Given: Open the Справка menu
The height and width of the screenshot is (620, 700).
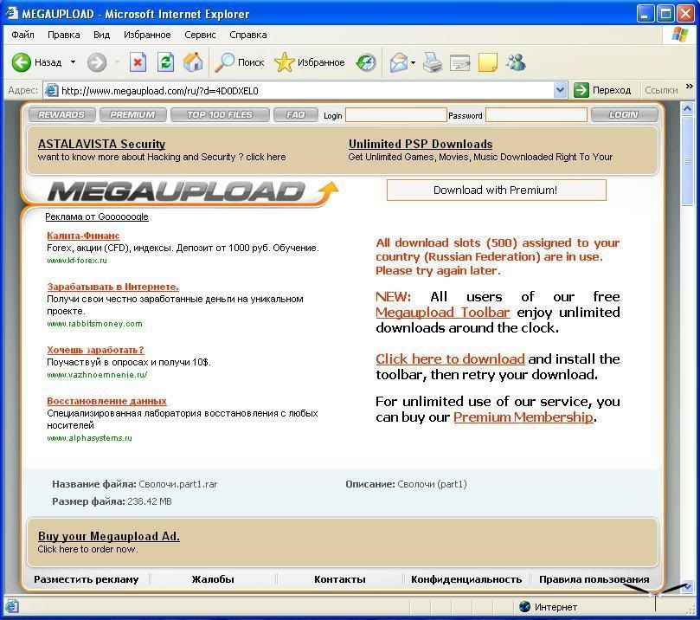Looking at the screenshot, I should (248, 35).
